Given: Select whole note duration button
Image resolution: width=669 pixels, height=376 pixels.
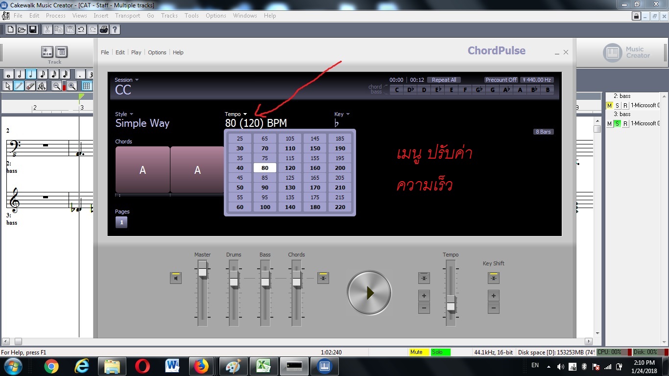Looking at the screenshot, I should pos(8,74).
